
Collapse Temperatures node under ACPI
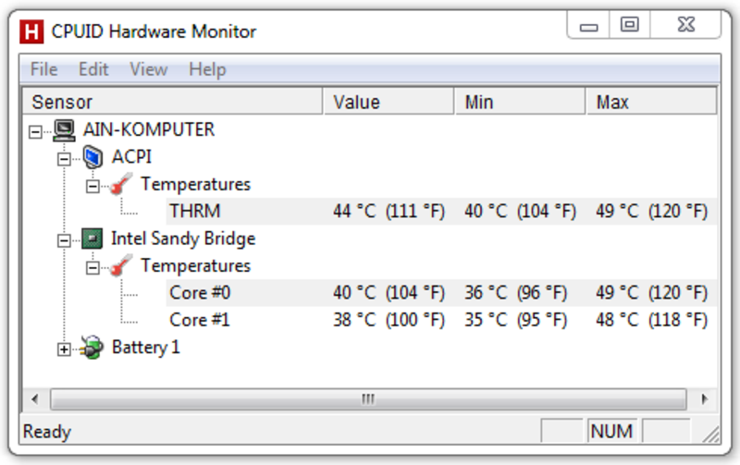[x=93, y=186]
